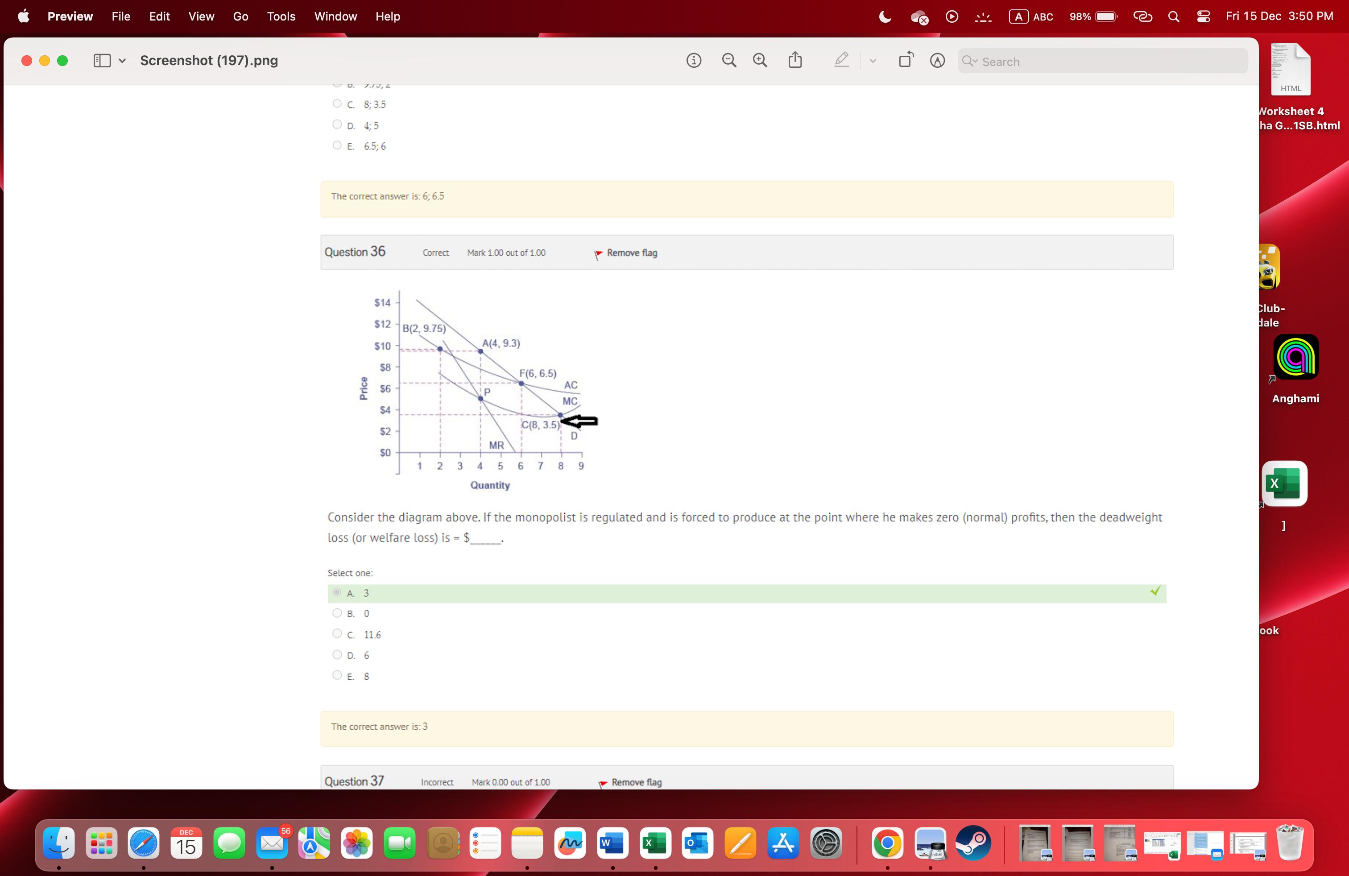Pick radio option E with value 8
Screen dimensions: 1349x876
click(337, 675)
